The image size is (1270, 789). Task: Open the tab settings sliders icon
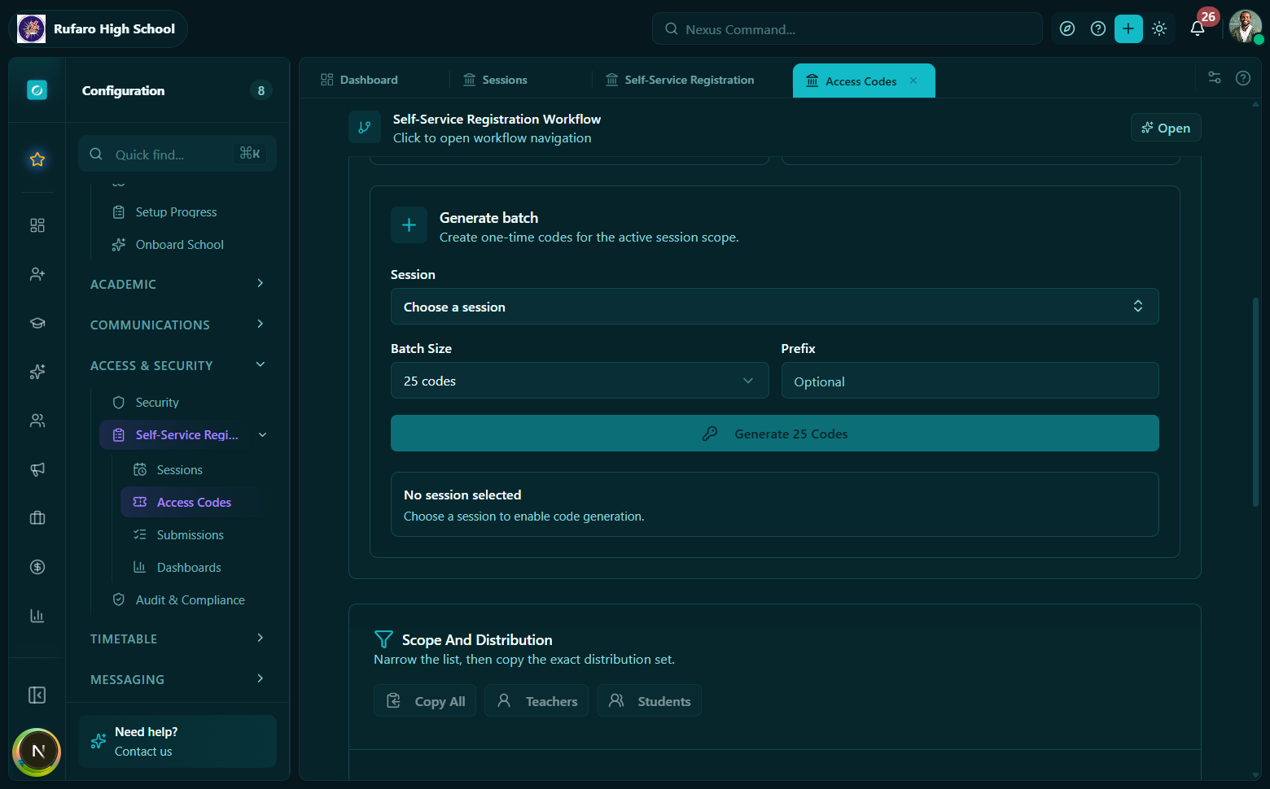point(1215,77)
